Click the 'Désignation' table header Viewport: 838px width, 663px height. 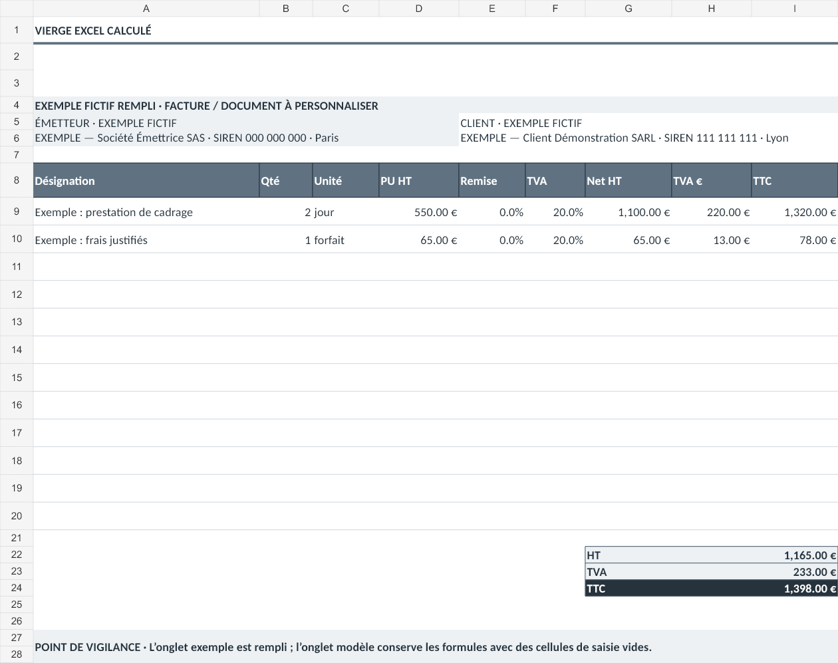pyautogui.click(x=146, y=180)
